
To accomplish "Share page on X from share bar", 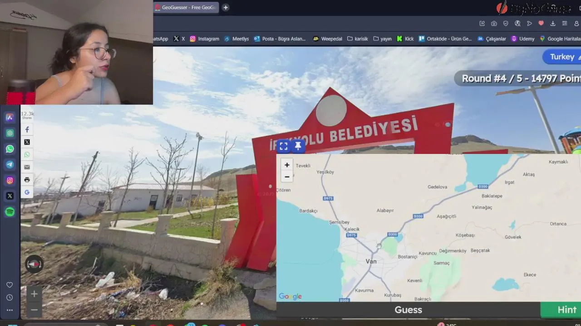I will point(27,142).
